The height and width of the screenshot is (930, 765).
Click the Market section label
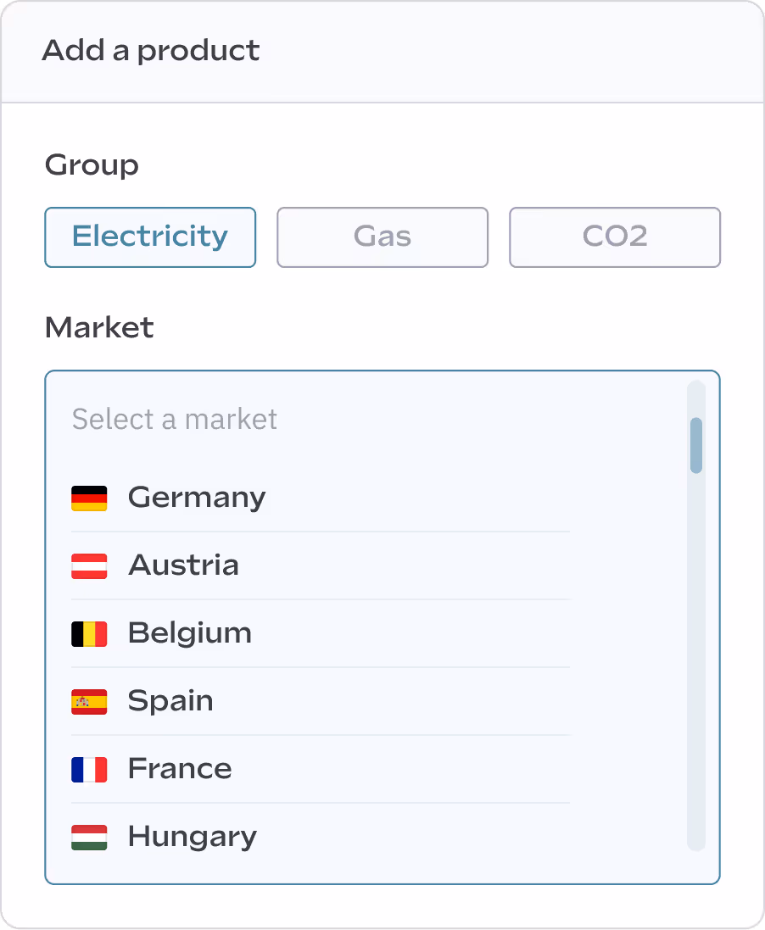pyautogui.click(x=99, y=328)
